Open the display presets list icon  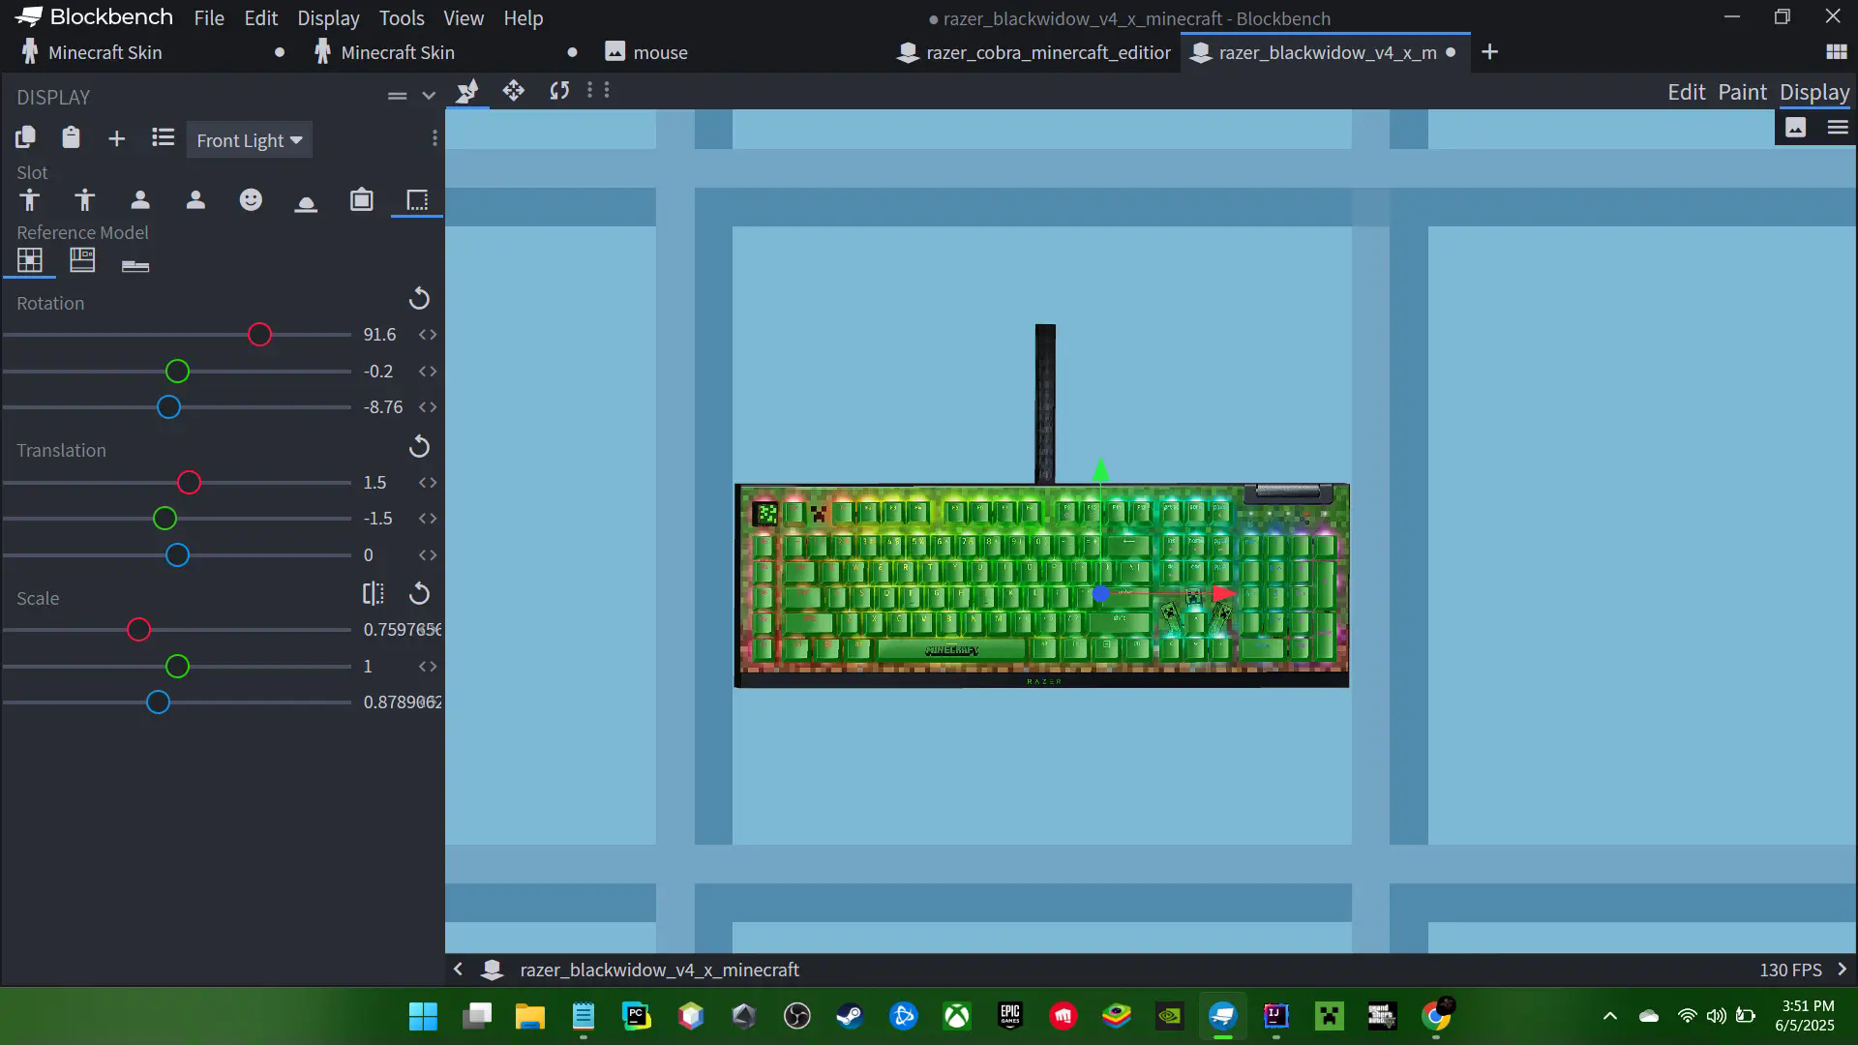163,138
